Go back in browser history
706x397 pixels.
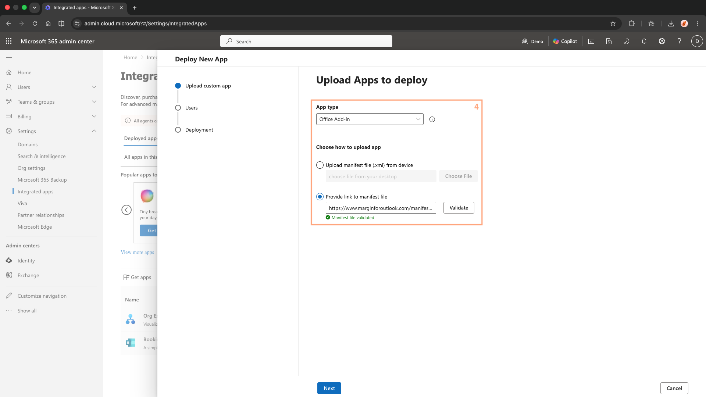coord(8,24)
